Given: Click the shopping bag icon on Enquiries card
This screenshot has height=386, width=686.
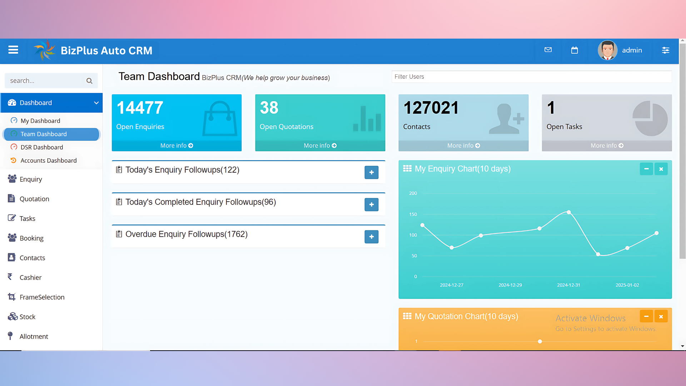Looking at the screenshot, I should point(220,118).
